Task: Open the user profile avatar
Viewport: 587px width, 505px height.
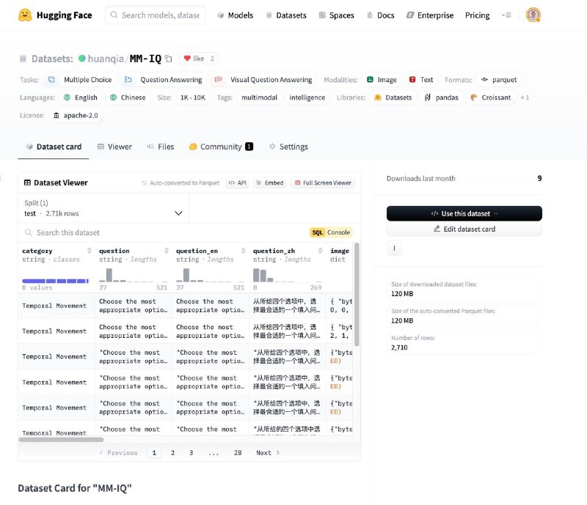Action: point(533,15)
